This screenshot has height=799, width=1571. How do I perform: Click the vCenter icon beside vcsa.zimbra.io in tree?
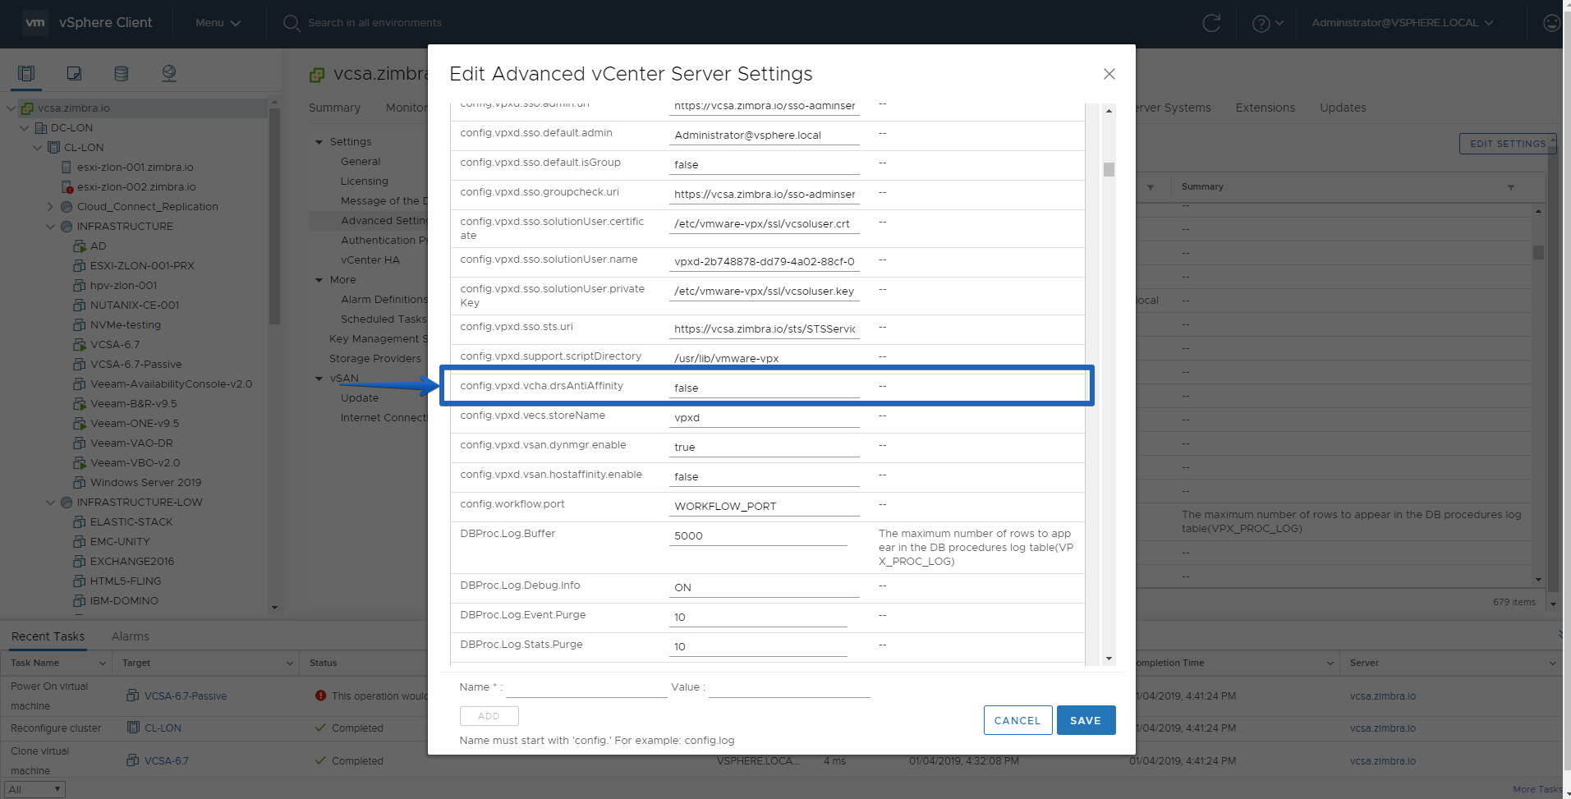[27, 108]
